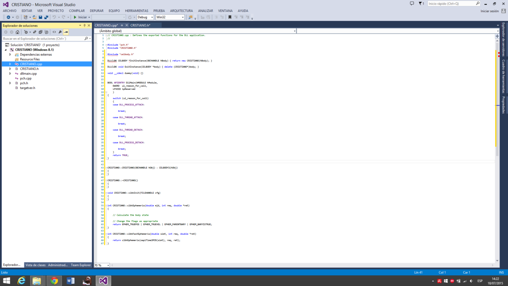Expand the pch.h tree node
The image size is (508, 286).
(10, 83)
